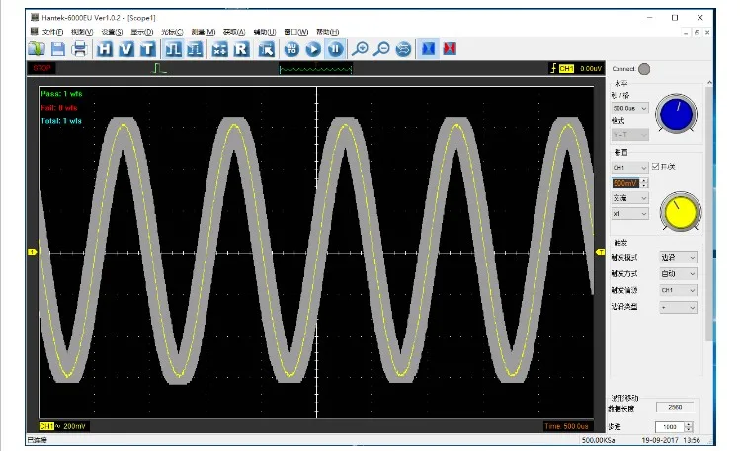Click the yellow CH1 trigger source badge

point(566,69)
